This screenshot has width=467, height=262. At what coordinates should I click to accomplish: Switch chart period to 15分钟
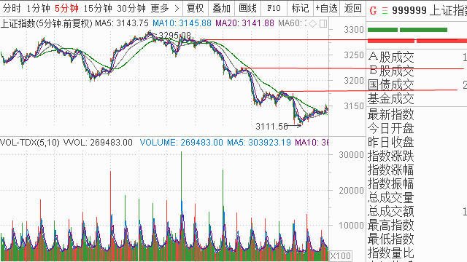(98, 8)
